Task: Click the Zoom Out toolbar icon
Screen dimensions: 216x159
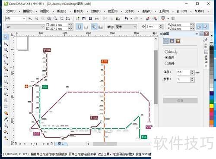Action: click(x=37, y=19)
